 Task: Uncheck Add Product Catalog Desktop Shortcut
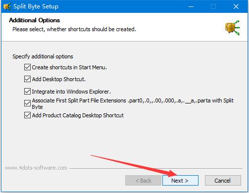[27, 115]
